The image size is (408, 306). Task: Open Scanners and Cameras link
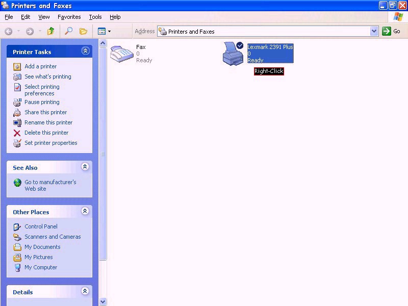point(53,237)
